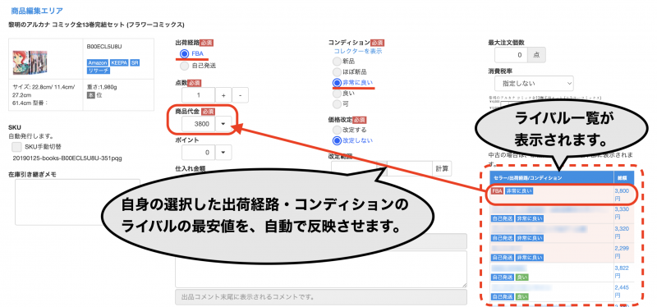Click the red FBA tag in rival list
The height and width of the screenshot is (307, 657).
498,191
